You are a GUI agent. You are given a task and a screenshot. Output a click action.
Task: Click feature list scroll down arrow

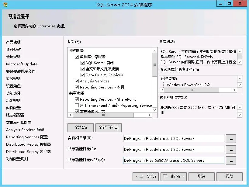154,110
